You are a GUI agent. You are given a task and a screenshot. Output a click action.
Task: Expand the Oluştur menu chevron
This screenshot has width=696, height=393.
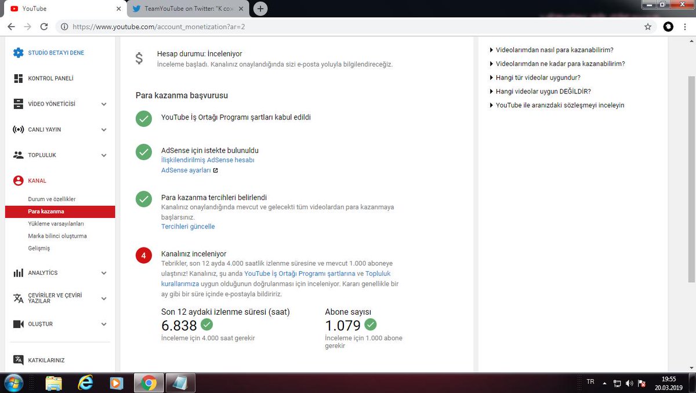(104, 324)
